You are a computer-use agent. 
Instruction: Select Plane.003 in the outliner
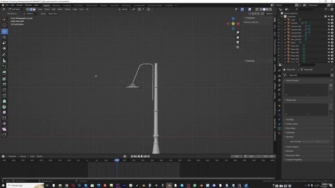point(295,52)
